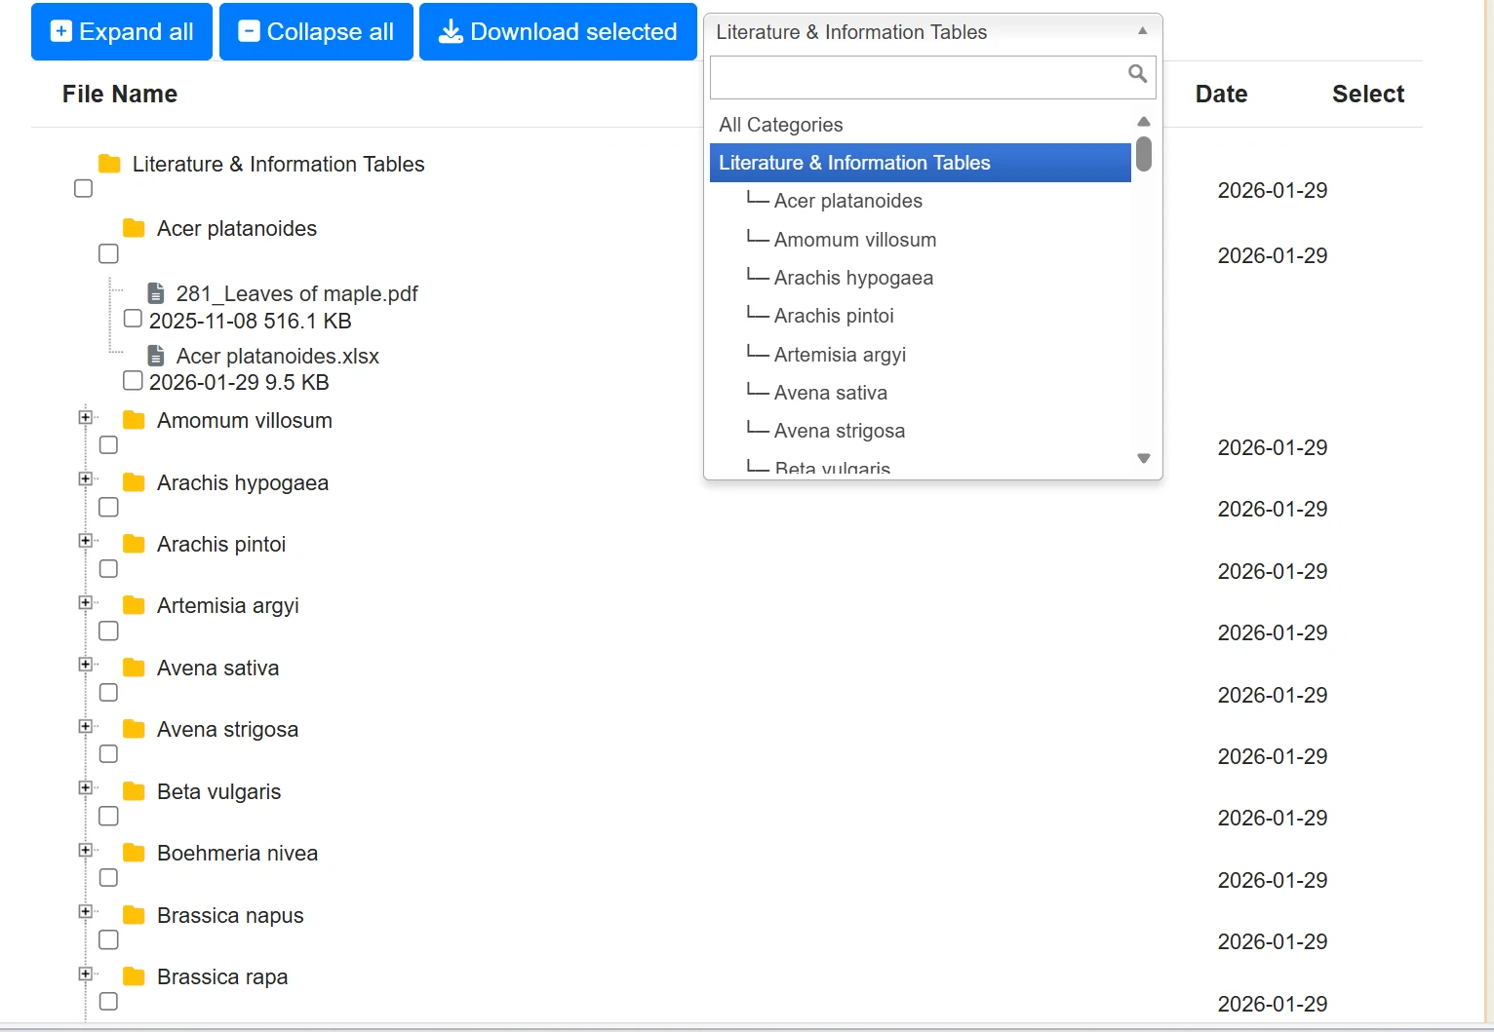The width and height of the screenshot is (1494, 1032).
Task: Click the Artemisia argyi folder icon
Action: (x=134, y=605)
